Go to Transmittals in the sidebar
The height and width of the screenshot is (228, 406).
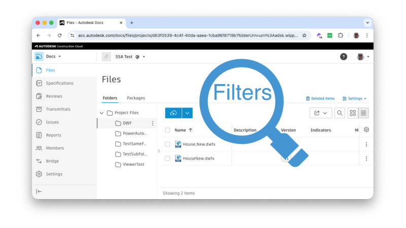click(58, 109)
